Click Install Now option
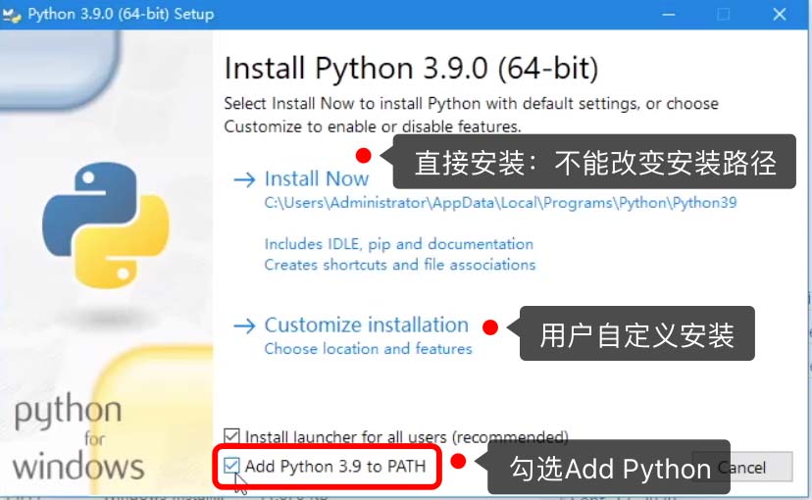The image size is (812, 500). click(x=317, y=179)
